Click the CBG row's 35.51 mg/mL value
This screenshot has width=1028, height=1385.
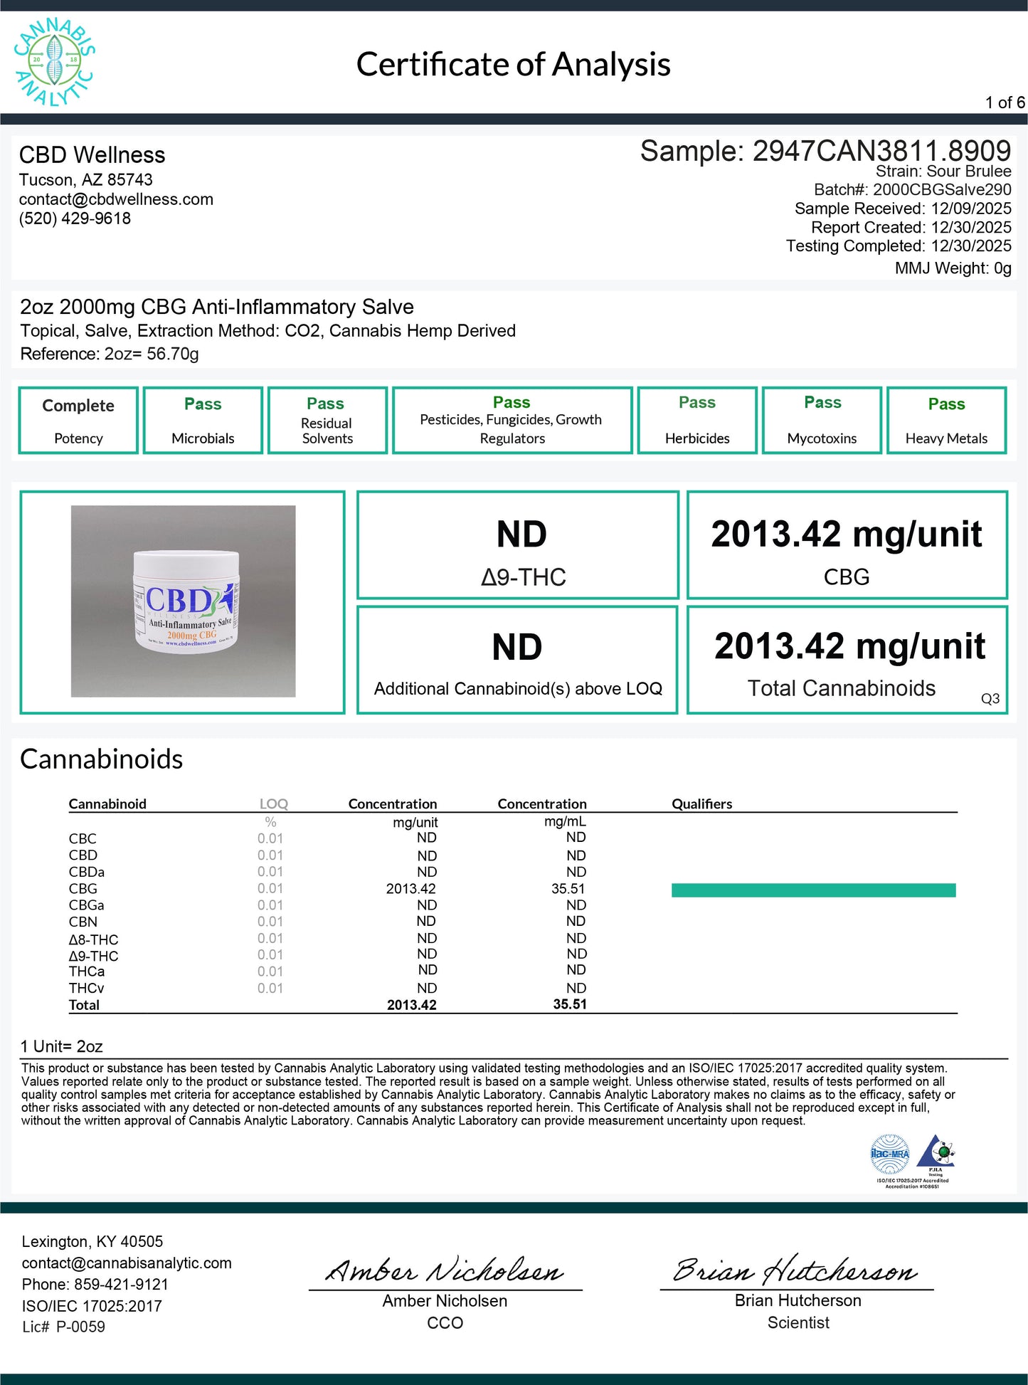click(568, 889)
